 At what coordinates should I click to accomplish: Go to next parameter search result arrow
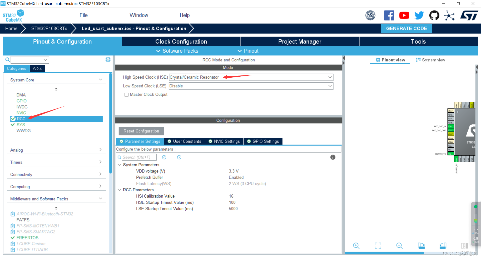[179, 157]
